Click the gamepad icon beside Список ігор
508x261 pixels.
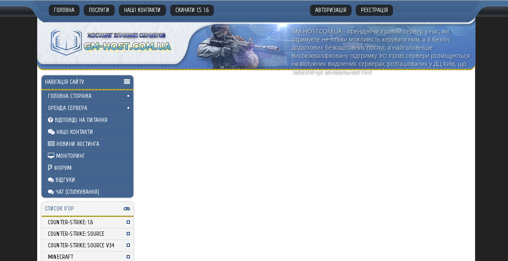127,209
